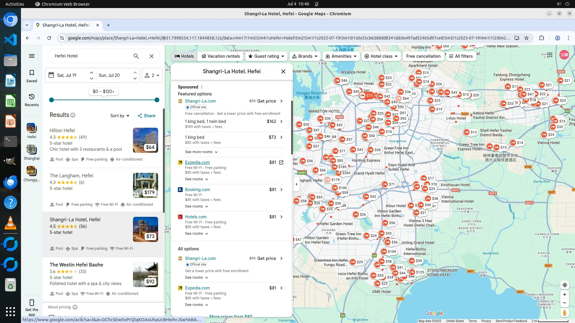Select the Hotels filter chip
The width and height of the screenshot is (575, 323).
click(x=184, y=56)
